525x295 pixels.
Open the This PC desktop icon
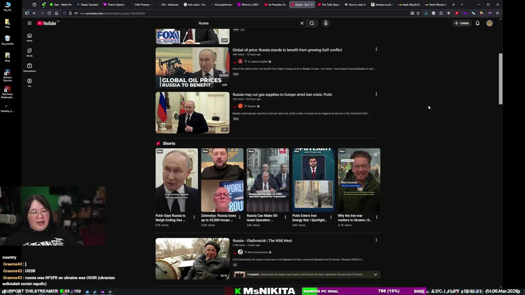(x=7, y=6)
